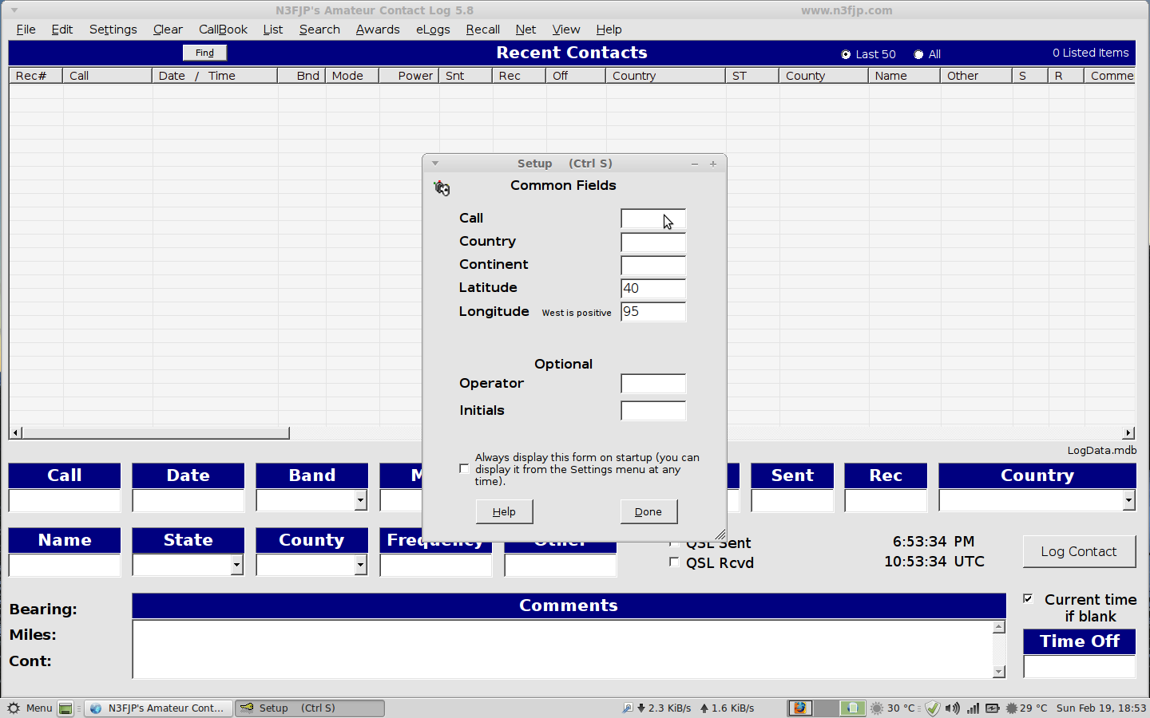Viewport: 1150px width, 718px height.
Task: Click the resize grip at Setup dialog corner
Action: click(x=720, y=535)
